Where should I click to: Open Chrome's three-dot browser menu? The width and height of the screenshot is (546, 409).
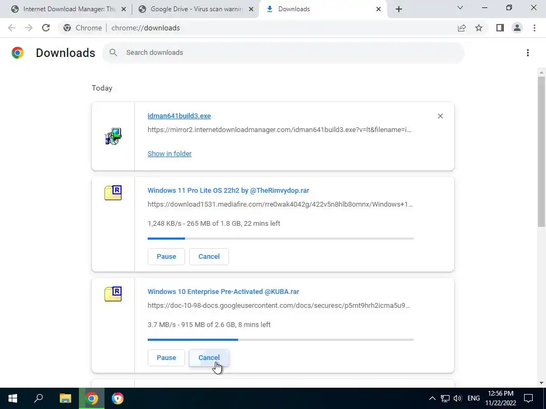point(534,28)
